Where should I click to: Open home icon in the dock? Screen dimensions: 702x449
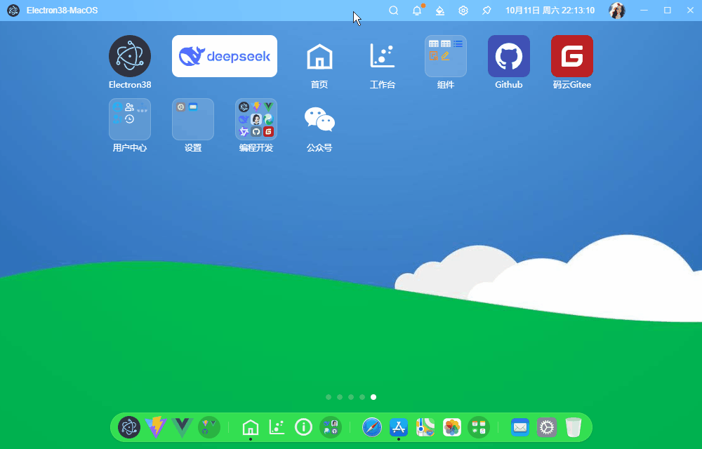[x=251, y=427]
